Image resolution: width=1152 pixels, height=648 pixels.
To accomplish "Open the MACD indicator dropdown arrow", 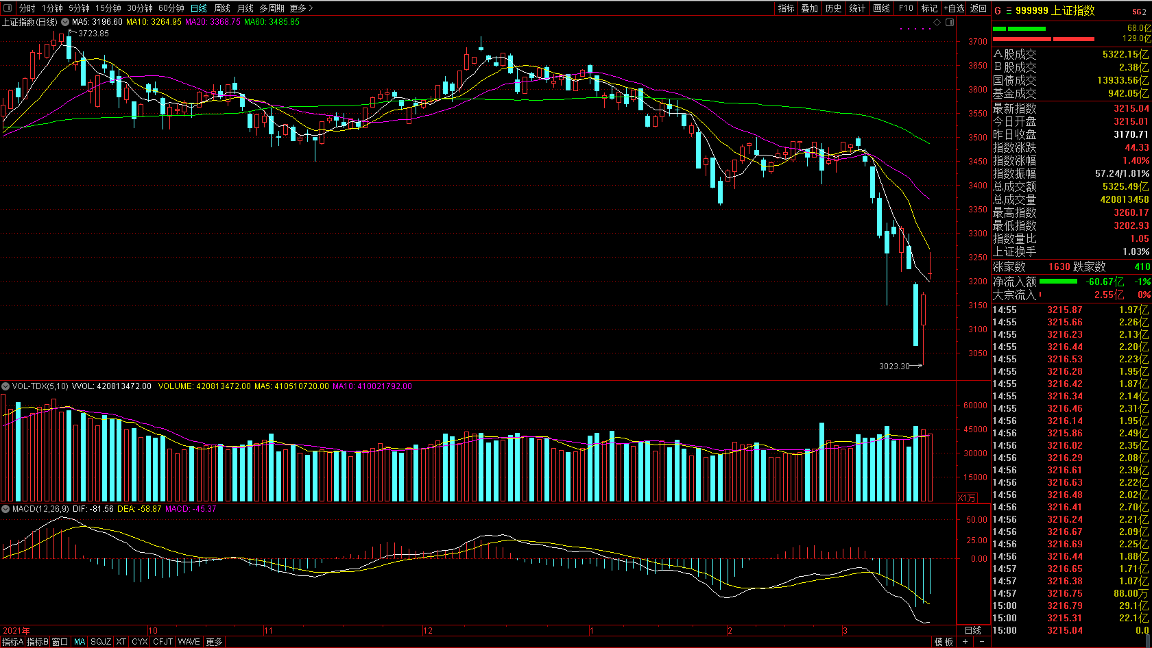I will (x=5, y=509).
